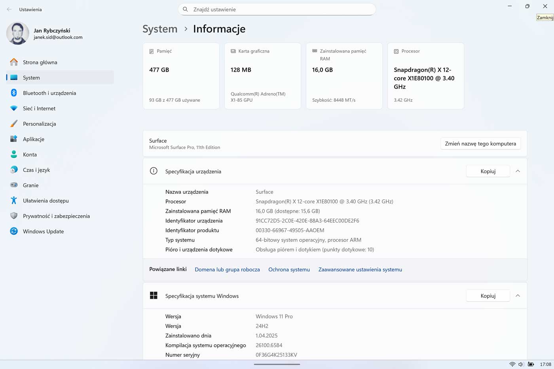Collapse the Specyfikacja urządzenia section

point(518,171)
